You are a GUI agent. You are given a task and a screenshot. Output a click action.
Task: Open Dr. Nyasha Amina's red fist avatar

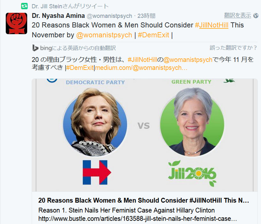17,23
